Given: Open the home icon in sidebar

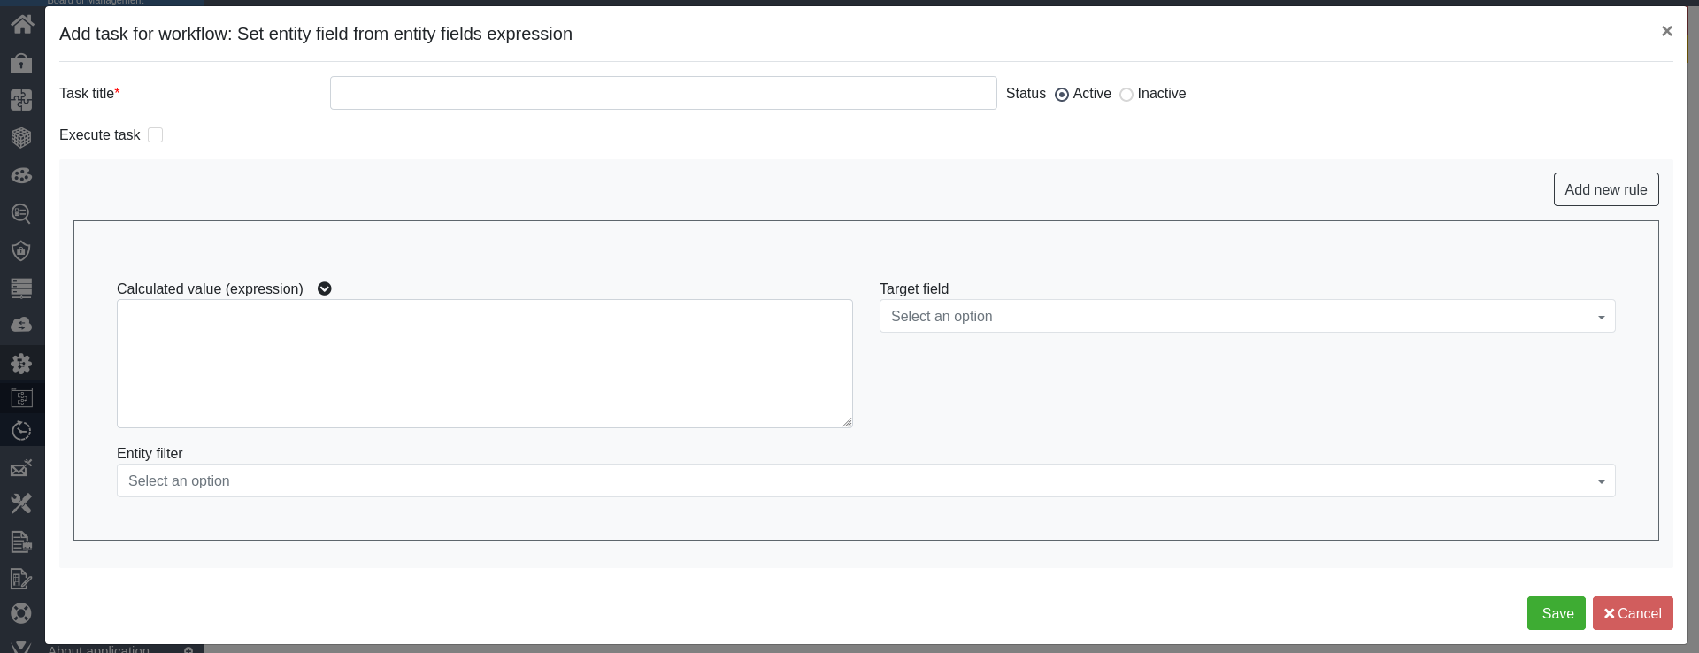Looking at the screenshot, I should [x=22, y=24].
